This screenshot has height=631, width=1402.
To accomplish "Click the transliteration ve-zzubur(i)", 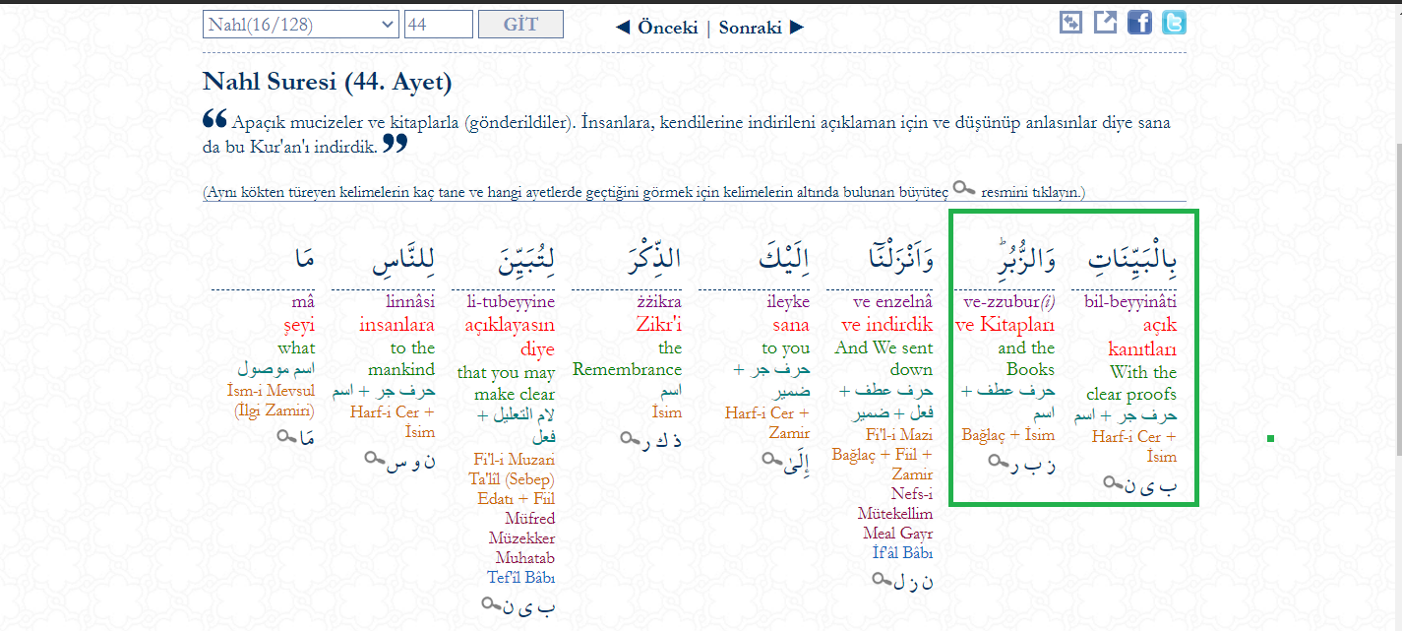I will 1009,302.
